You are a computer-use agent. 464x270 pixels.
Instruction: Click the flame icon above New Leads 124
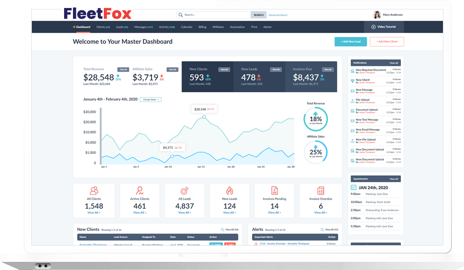click(230, 190)
